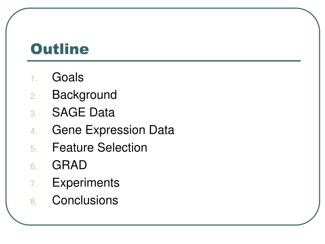This screenshot has width=325, height=244.
Task: Select the Background list item
Action: tap(84, 95)
